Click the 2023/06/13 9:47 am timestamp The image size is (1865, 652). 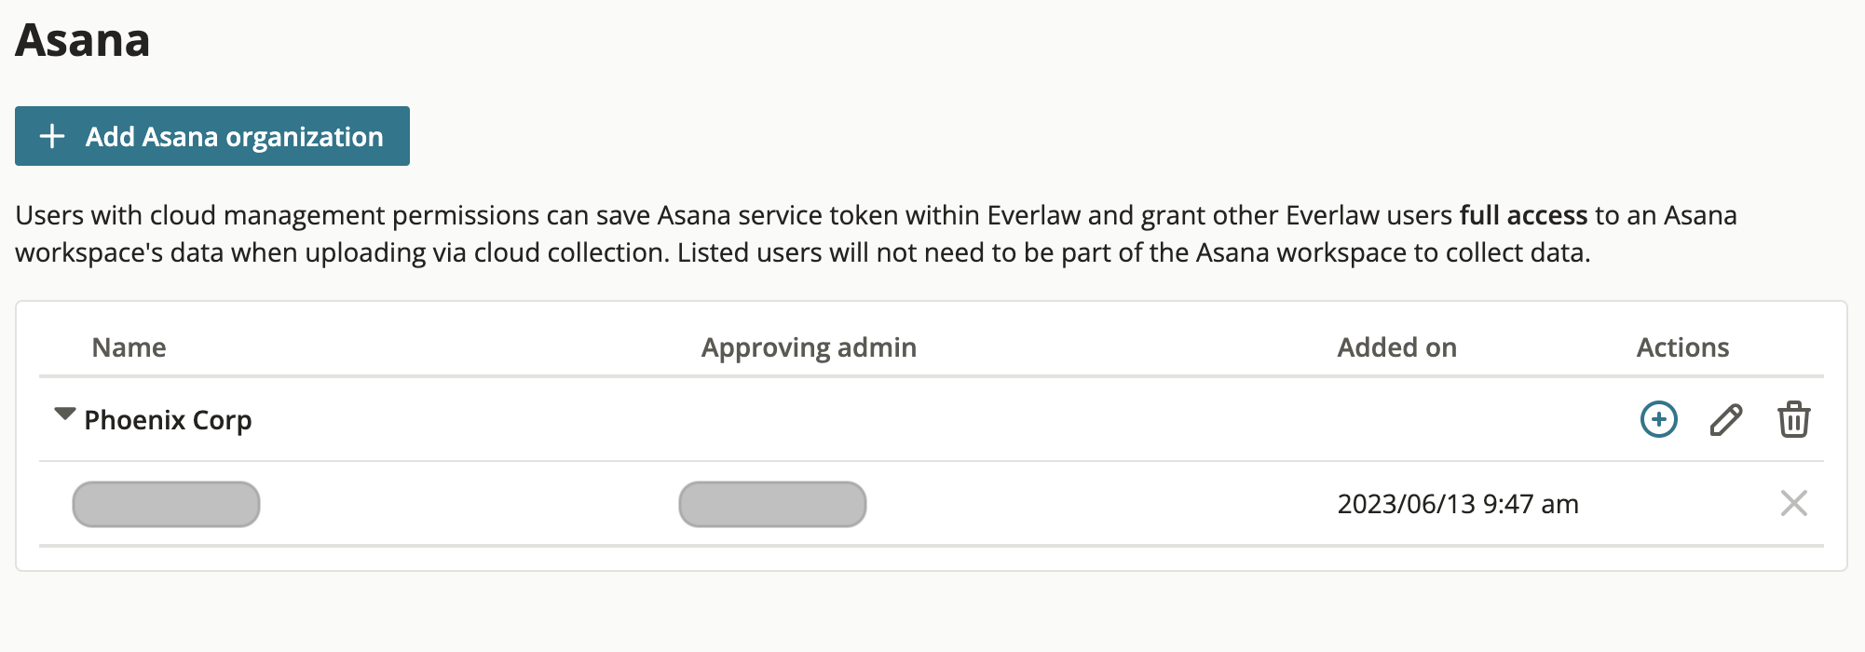1458,504
